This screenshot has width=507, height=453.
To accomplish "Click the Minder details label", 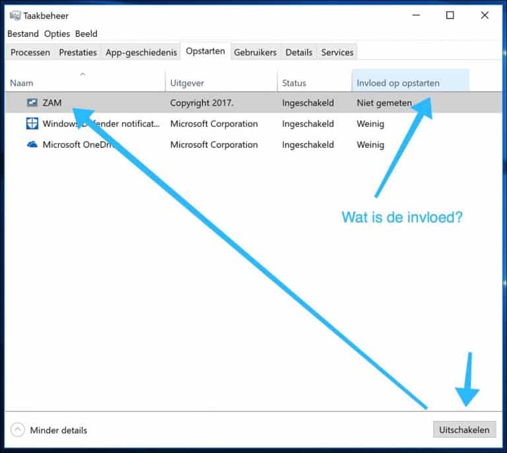I will 59,431.
